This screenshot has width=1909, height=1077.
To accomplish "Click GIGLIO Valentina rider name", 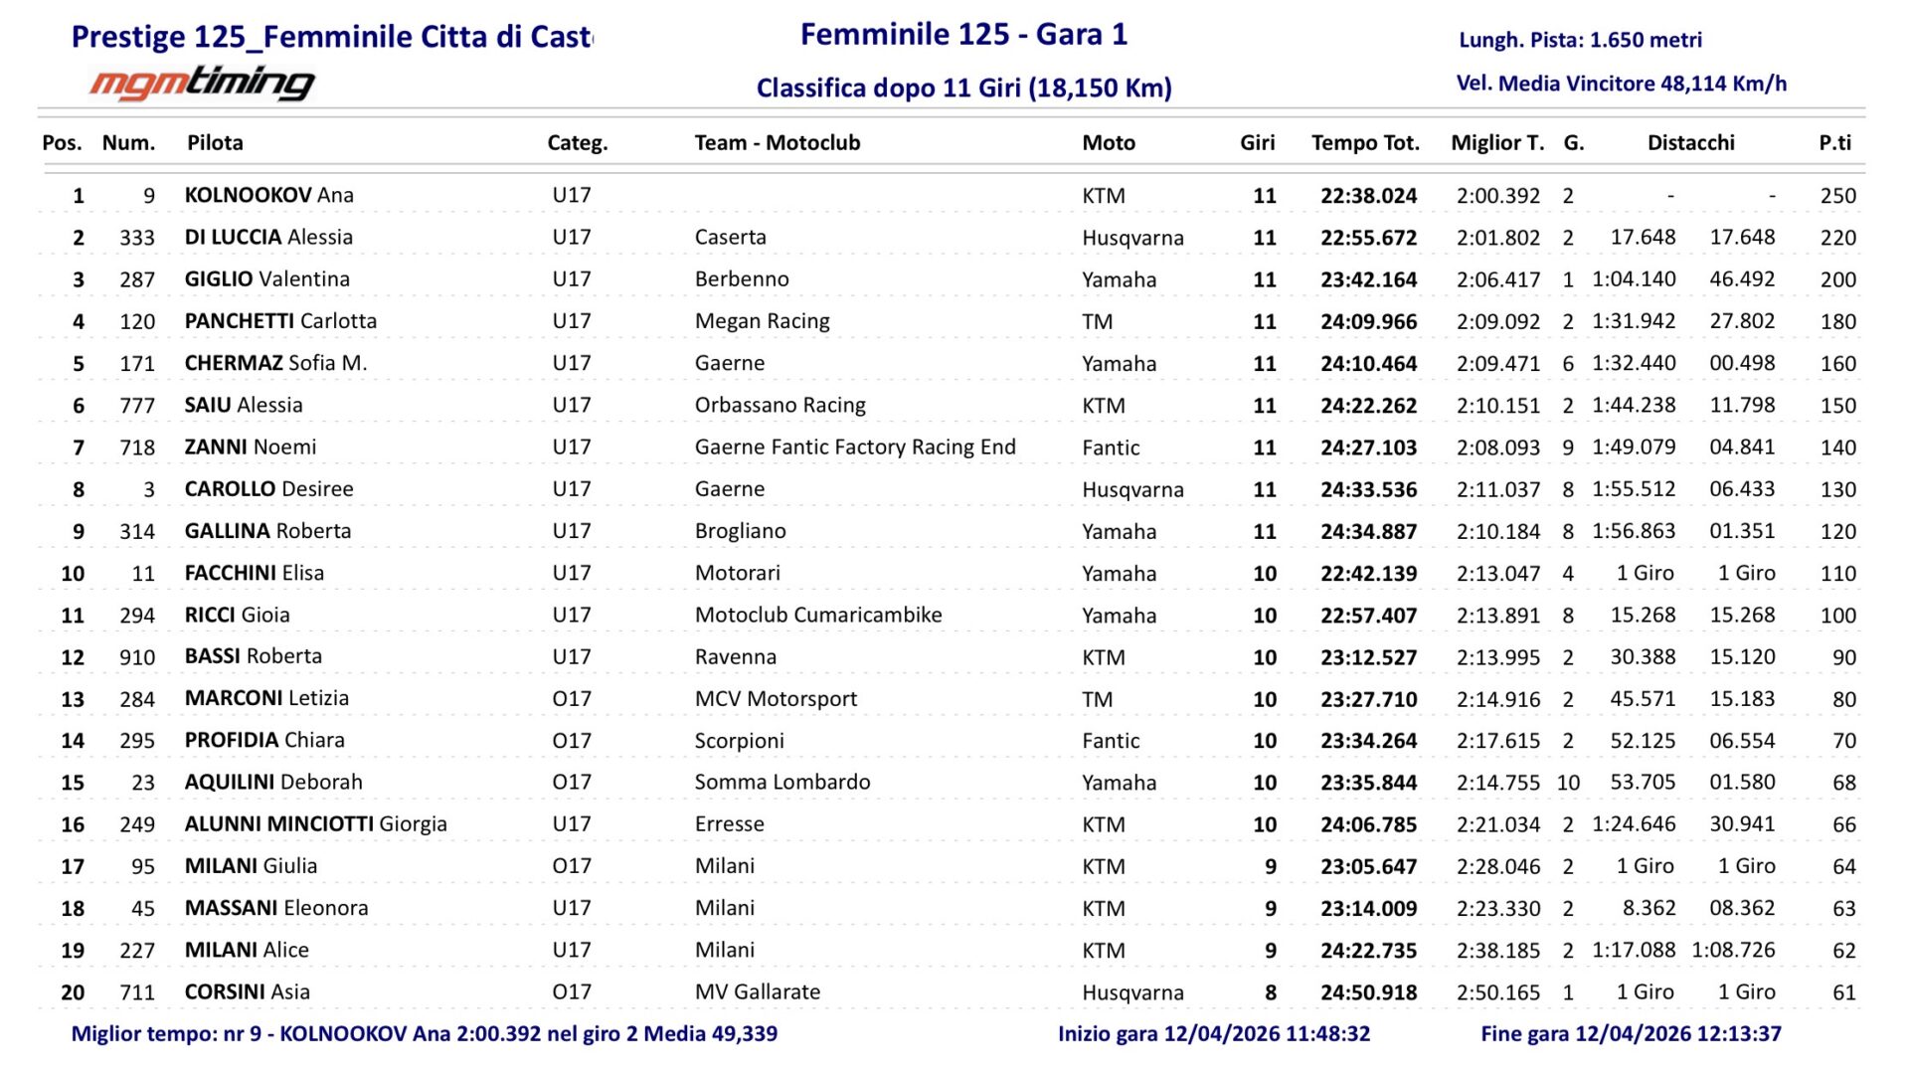I will (266, 278).
